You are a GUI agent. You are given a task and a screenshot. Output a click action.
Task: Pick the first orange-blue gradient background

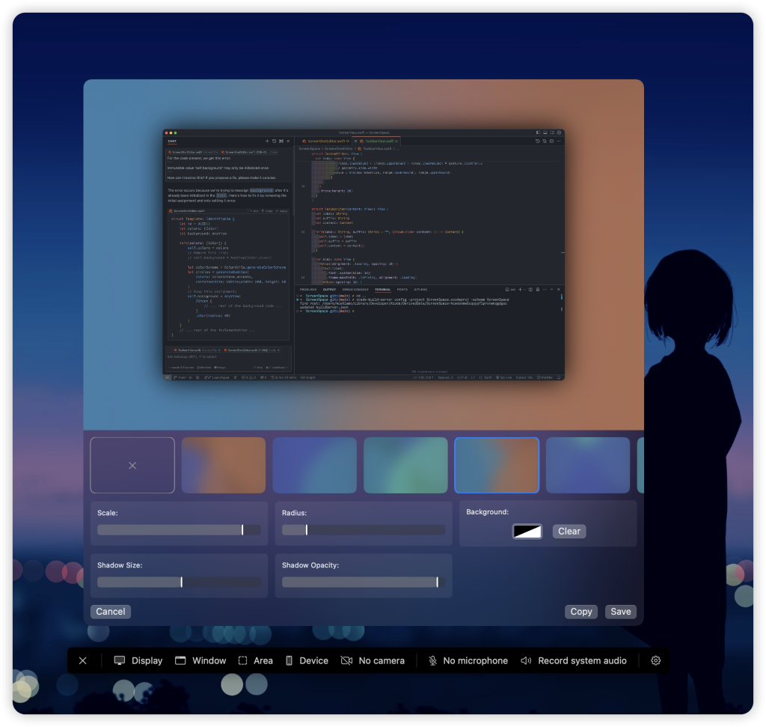pyautogui.click(x=224, y=465)
